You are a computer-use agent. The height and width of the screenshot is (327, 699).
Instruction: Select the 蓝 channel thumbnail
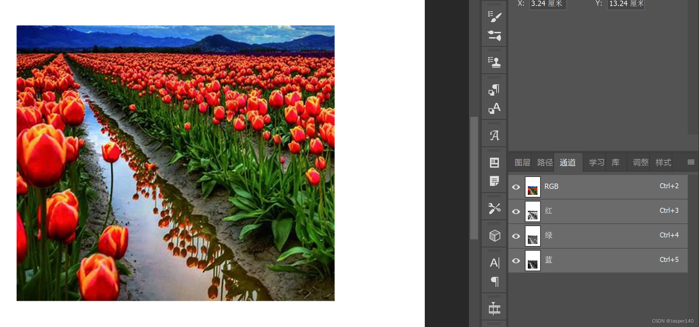(x=532, y=261)
